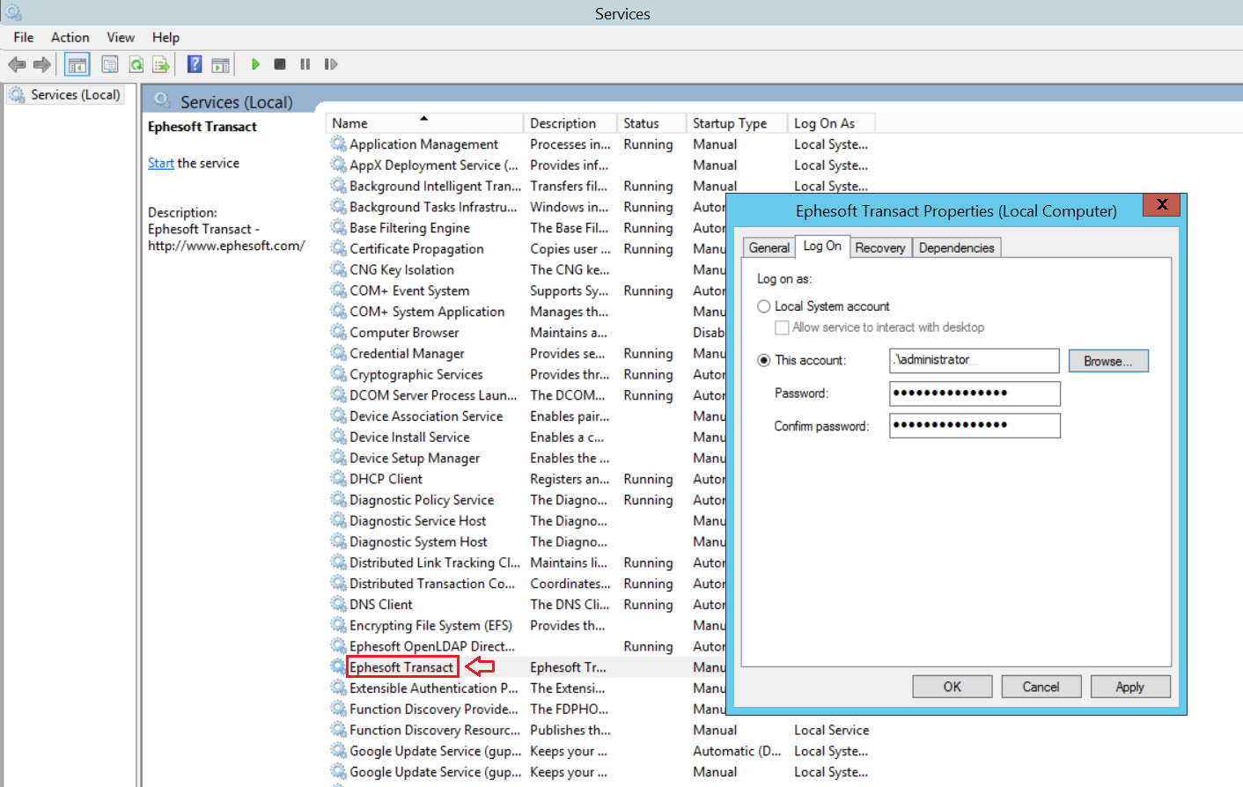The height and width of the screenshot is (787, 1243).
Task: Toggle Show/Hide Console Tree toolbar icon
Action: 77,64
